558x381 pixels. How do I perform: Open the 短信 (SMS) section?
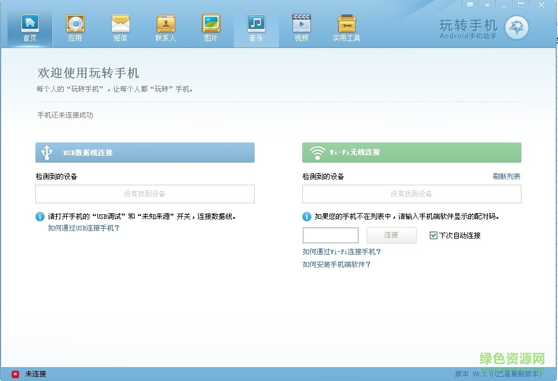click(120, 26)
